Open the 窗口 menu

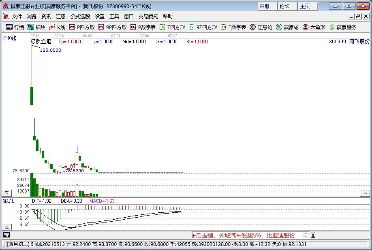click(x=129, y=16)
